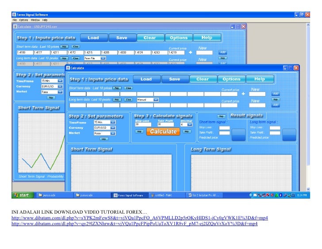Click the Take Profit input in Step 3
Screen dimensions: 322x249
coord(165,125)
